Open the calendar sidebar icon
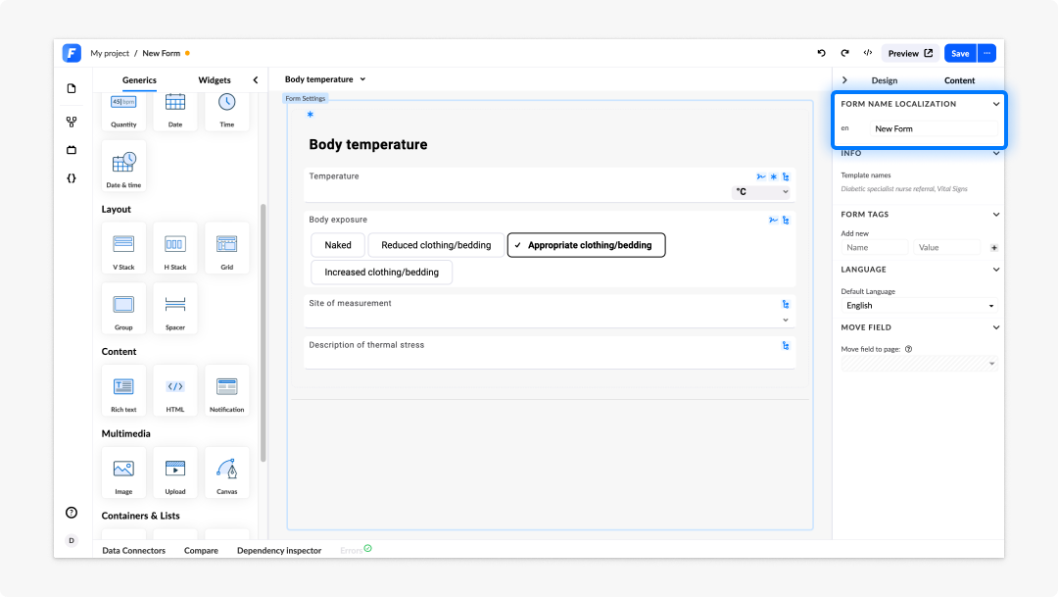This screenshot has width=1058, height=597. click(72, 150)
